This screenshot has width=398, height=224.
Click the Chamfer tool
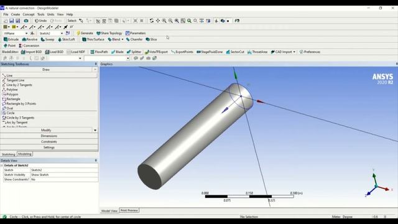click(x=134, y=39)
